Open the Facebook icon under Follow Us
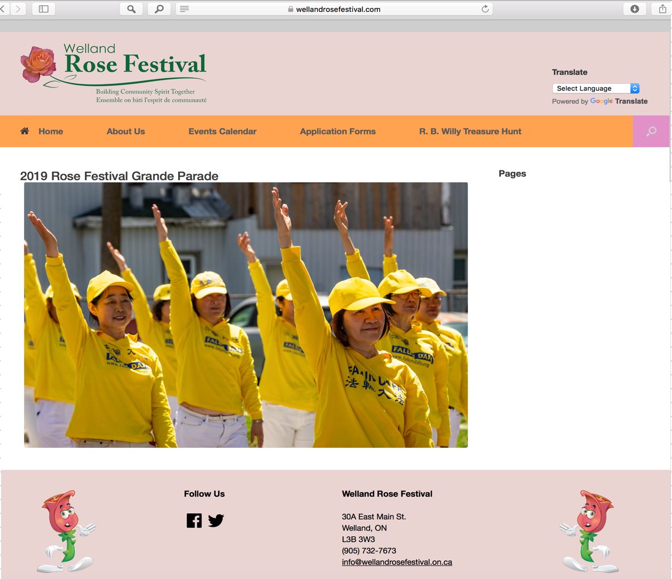The image size is (672, 579). 194,520
